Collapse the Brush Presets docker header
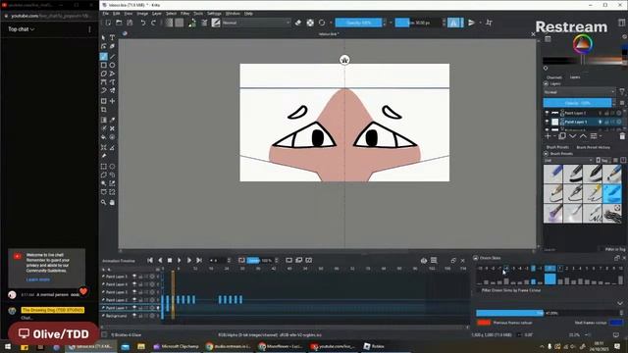Screen dimensions: 628x353 [x=546, y=153]
